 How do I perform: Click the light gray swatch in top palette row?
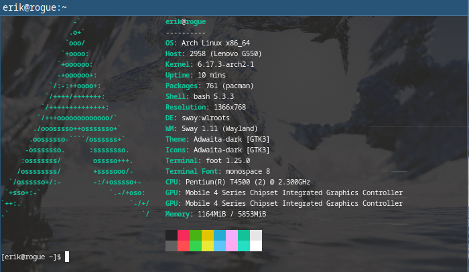[x=256, y=235]
